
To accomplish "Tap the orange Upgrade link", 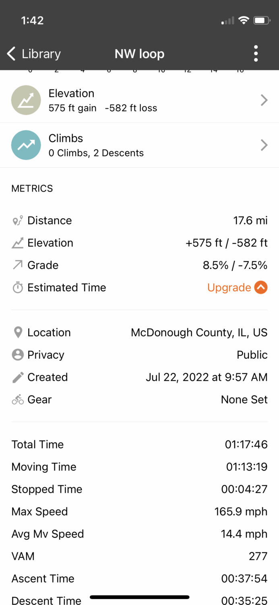I will [x=229, y=288].
